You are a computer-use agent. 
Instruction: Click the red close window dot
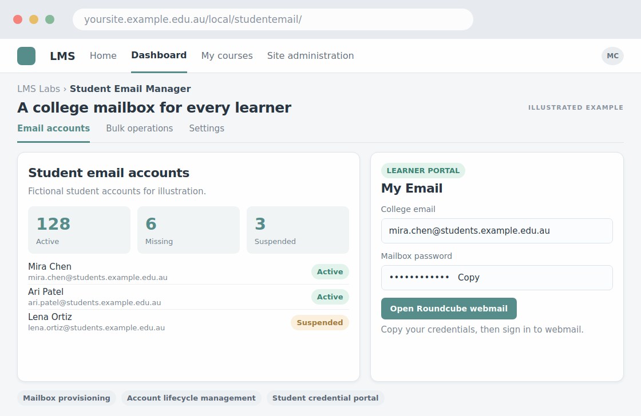click(x=18, y=19)
